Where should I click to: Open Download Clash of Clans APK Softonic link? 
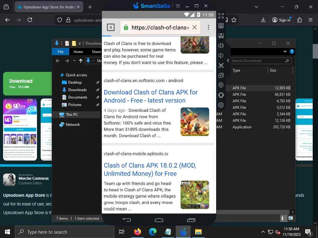[151, 96]
